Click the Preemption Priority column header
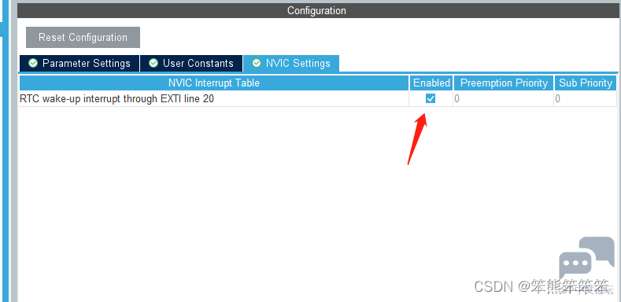 [504, 83]
